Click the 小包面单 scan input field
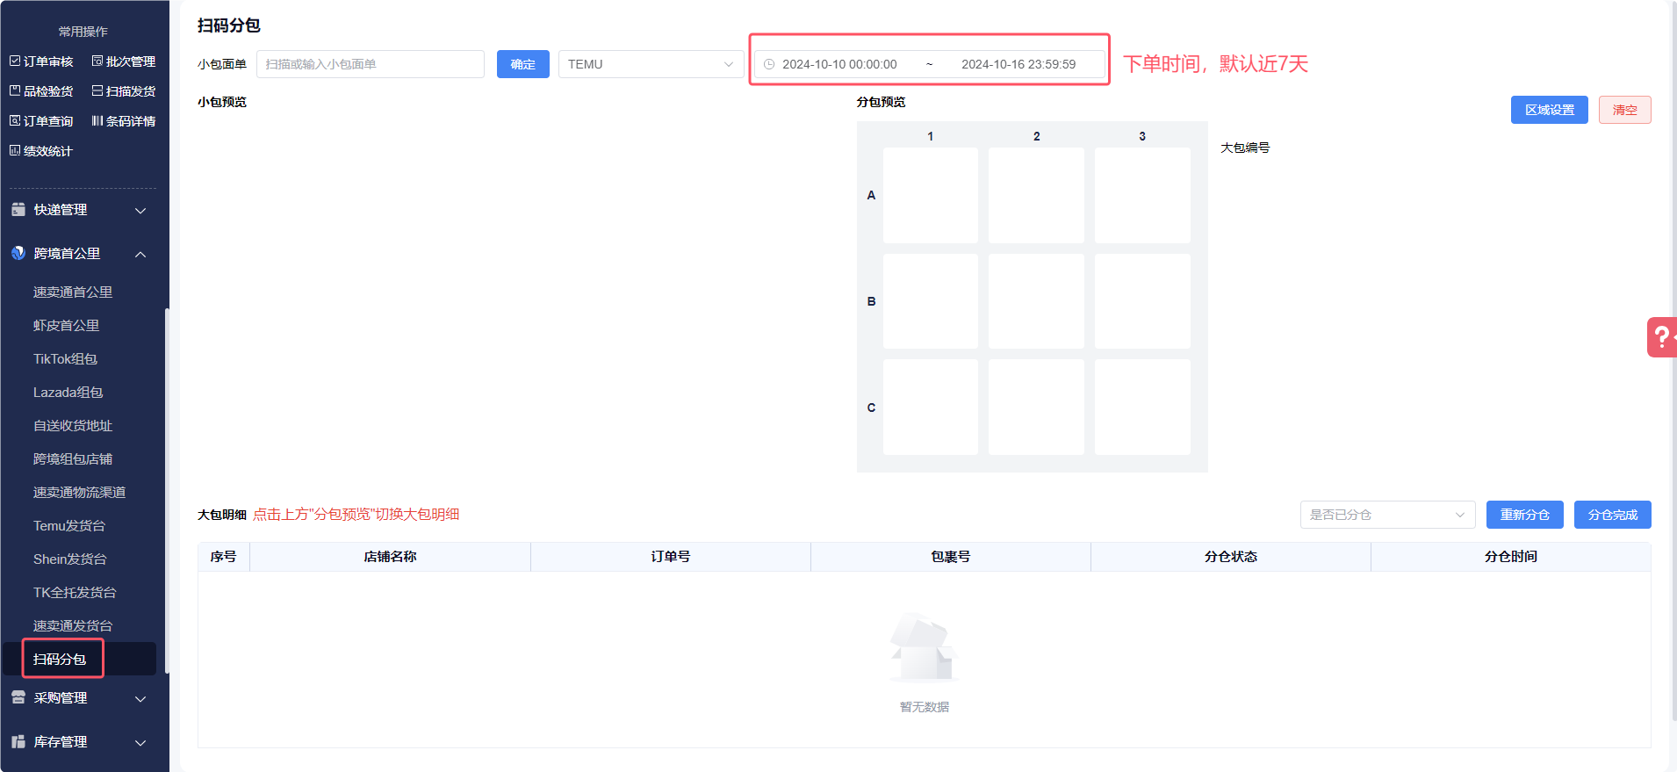 [x=370, y=64]
